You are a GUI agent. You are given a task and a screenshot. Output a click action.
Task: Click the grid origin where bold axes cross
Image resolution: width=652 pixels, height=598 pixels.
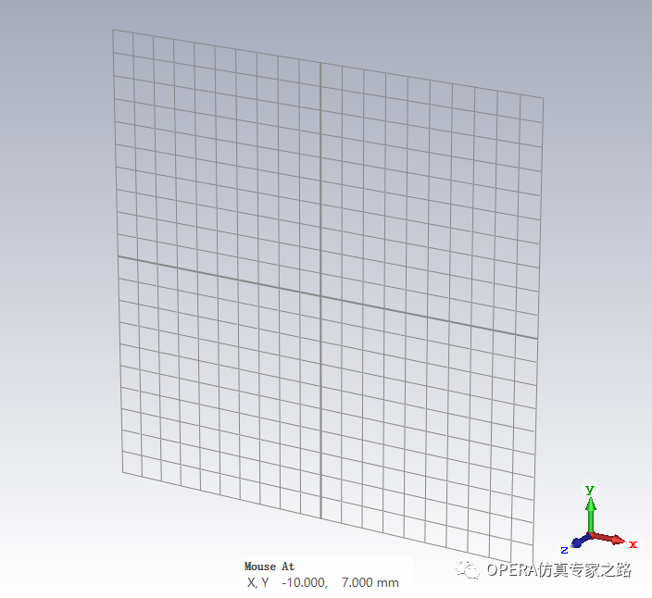[x=320, y=296]
